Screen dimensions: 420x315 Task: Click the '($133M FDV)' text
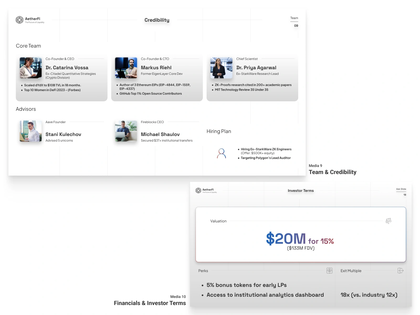(x=301, y=248)
